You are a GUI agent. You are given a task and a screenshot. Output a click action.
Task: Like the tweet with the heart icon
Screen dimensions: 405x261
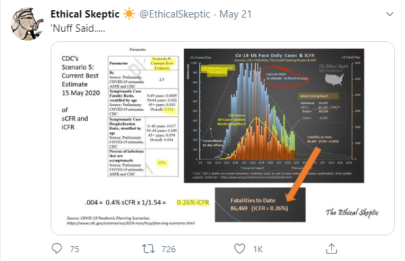239,249
